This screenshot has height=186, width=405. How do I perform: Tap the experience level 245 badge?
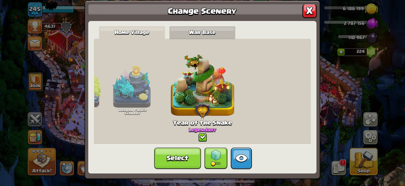pyautogui.click(x=35, y=9)
